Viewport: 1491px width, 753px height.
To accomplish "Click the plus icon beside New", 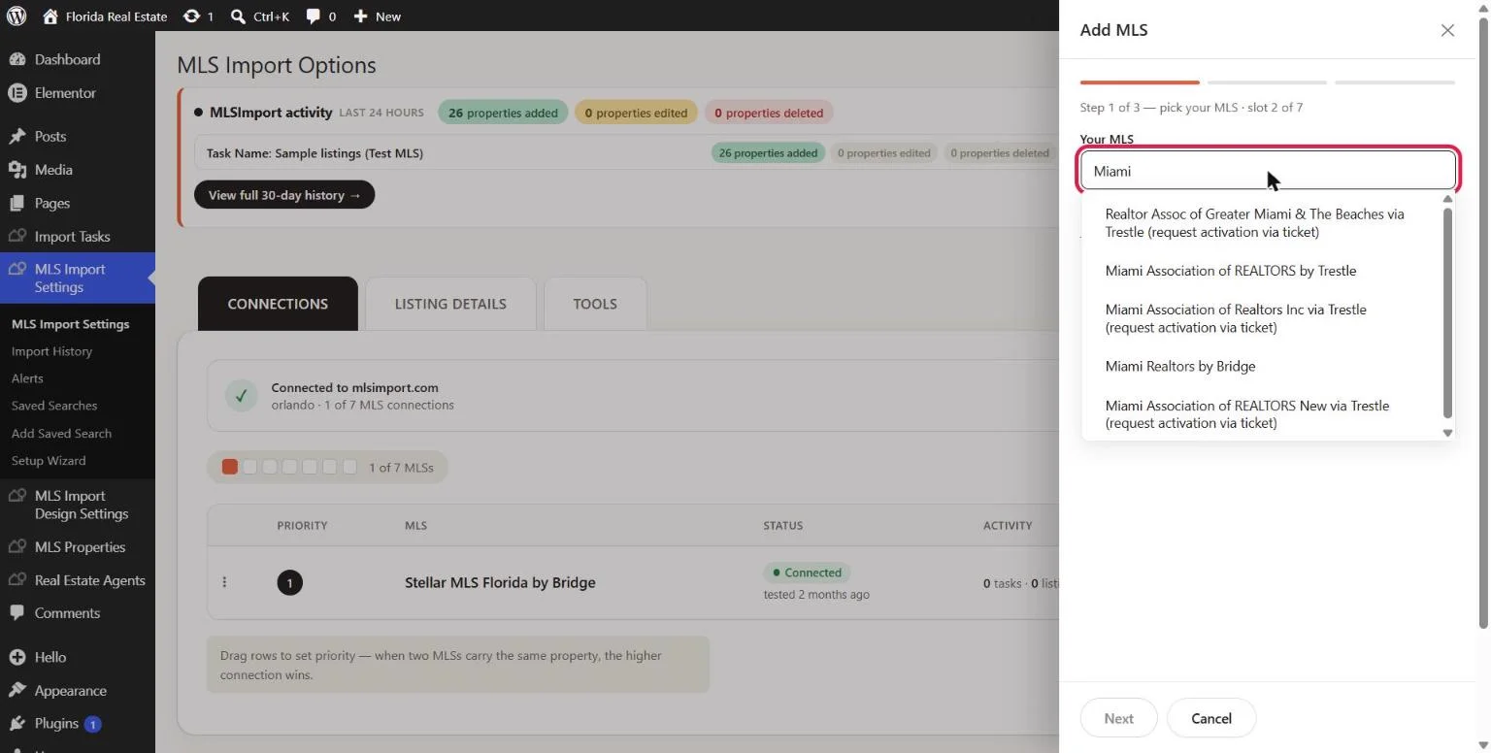I will click(360, 16).
